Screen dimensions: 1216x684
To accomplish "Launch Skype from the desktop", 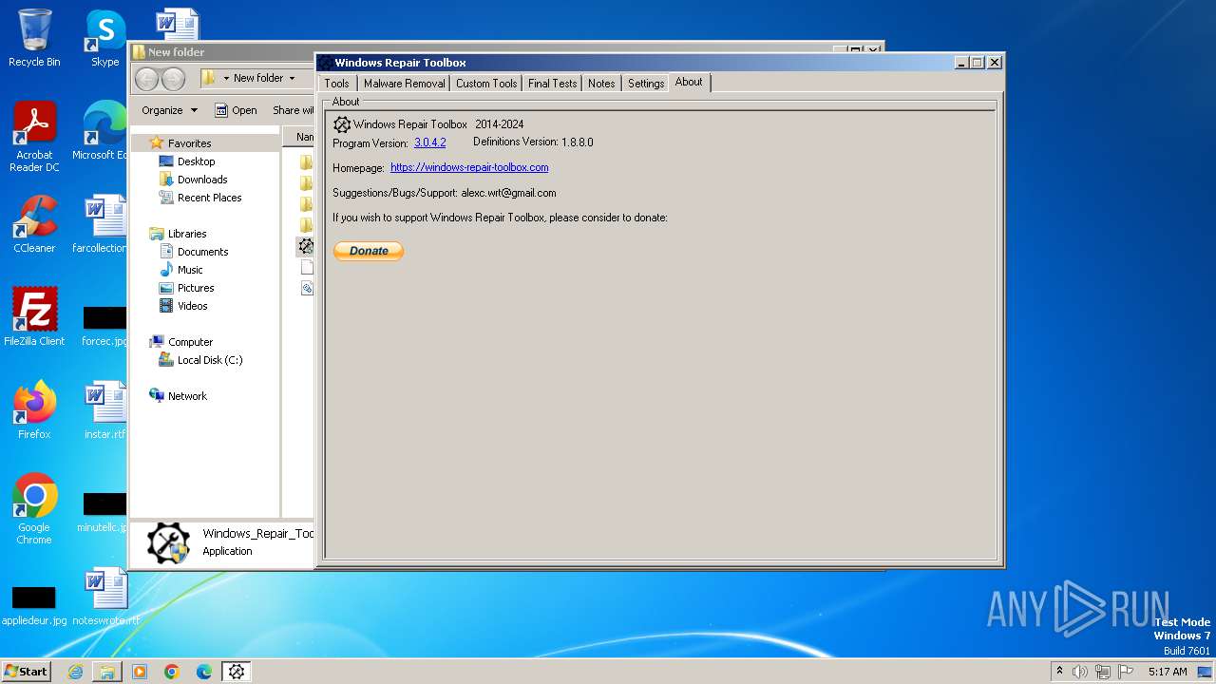I will 104,38.
